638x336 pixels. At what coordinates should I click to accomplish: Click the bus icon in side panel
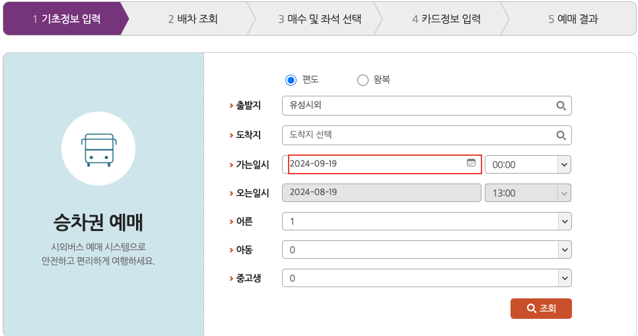(x=98, y=150)
